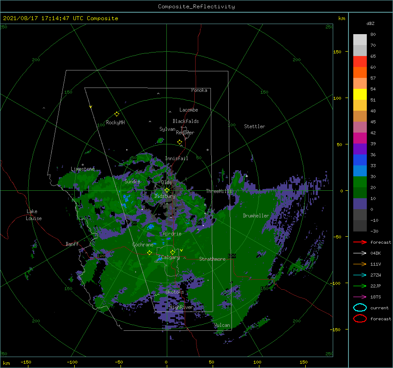The image size is (393, 368).
Task: Pick the magenta 39-42 dBZ swatch
Action: [360, 138]
